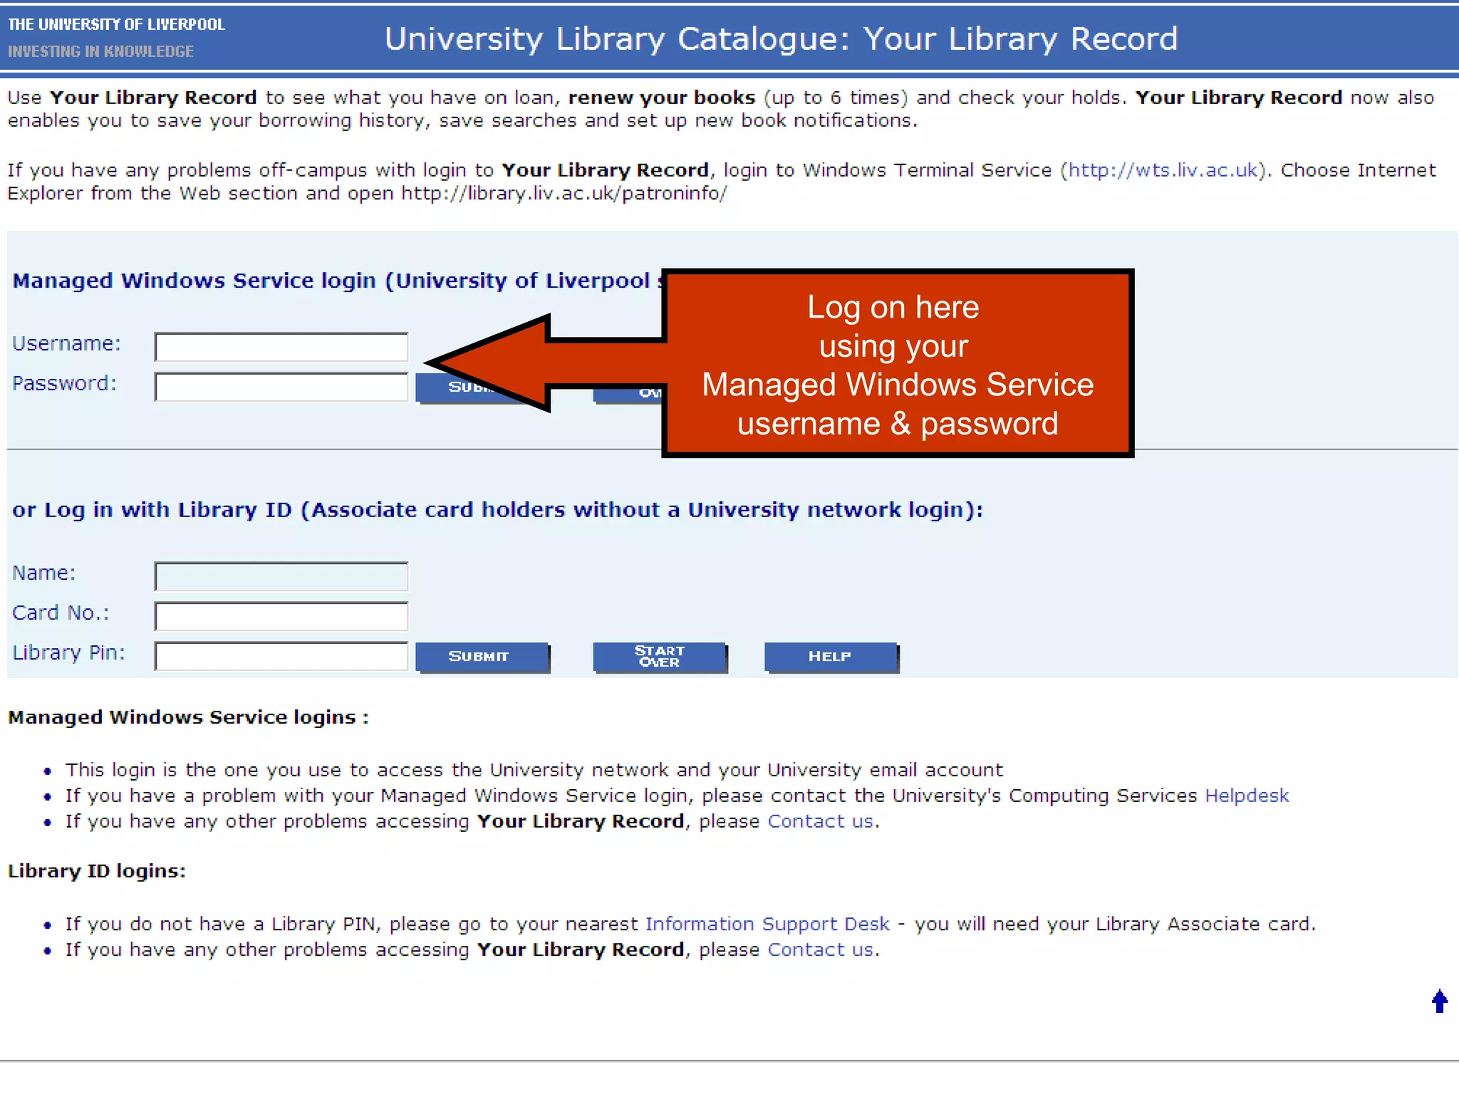Click the 'Card No.:' label
Screen dimensions: 1459x1094
click(x=61, y=613)
